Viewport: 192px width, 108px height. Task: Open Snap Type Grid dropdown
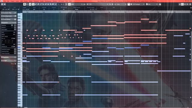(x=77, y=4)
